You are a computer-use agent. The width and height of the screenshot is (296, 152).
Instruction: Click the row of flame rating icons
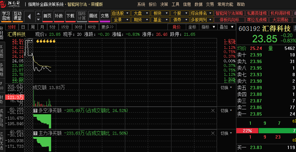point(46,41)
